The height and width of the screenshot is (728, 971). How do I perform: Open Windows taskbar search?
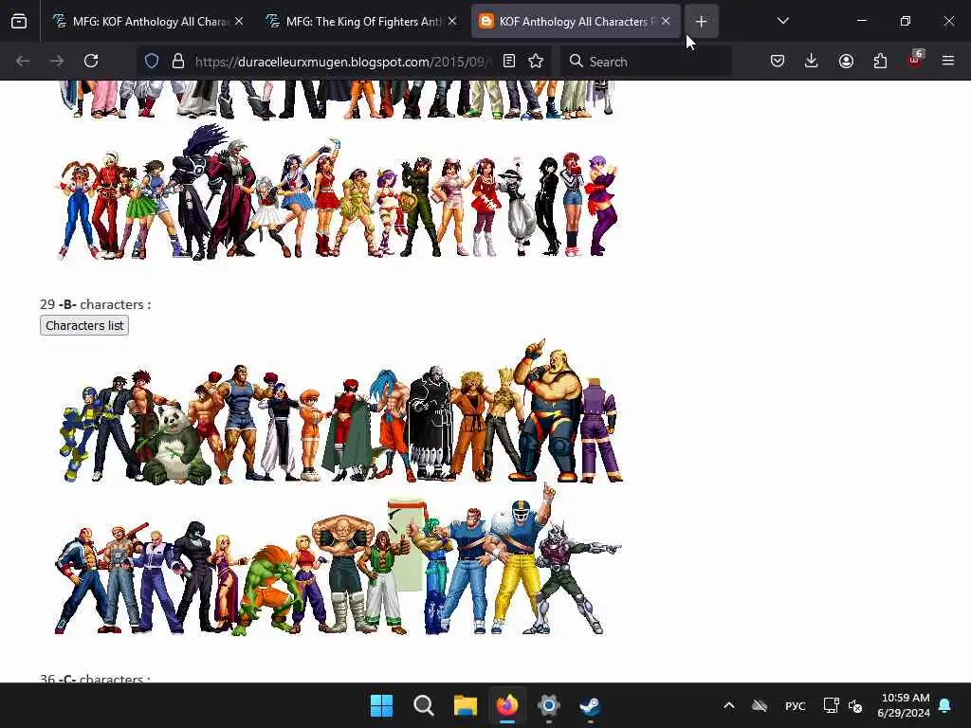[x=424, y=705]
